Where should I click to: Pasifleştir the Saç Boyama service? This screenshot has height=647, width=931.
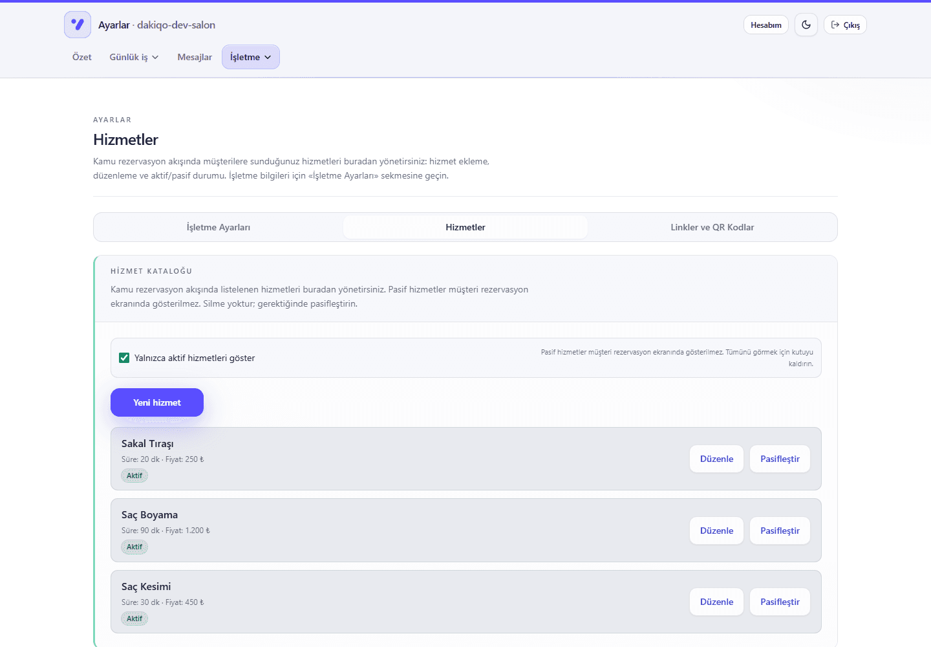click(780, 531)
